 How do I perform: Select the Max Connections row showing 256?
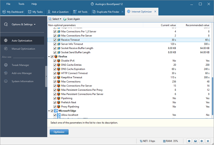click(129, 82)
